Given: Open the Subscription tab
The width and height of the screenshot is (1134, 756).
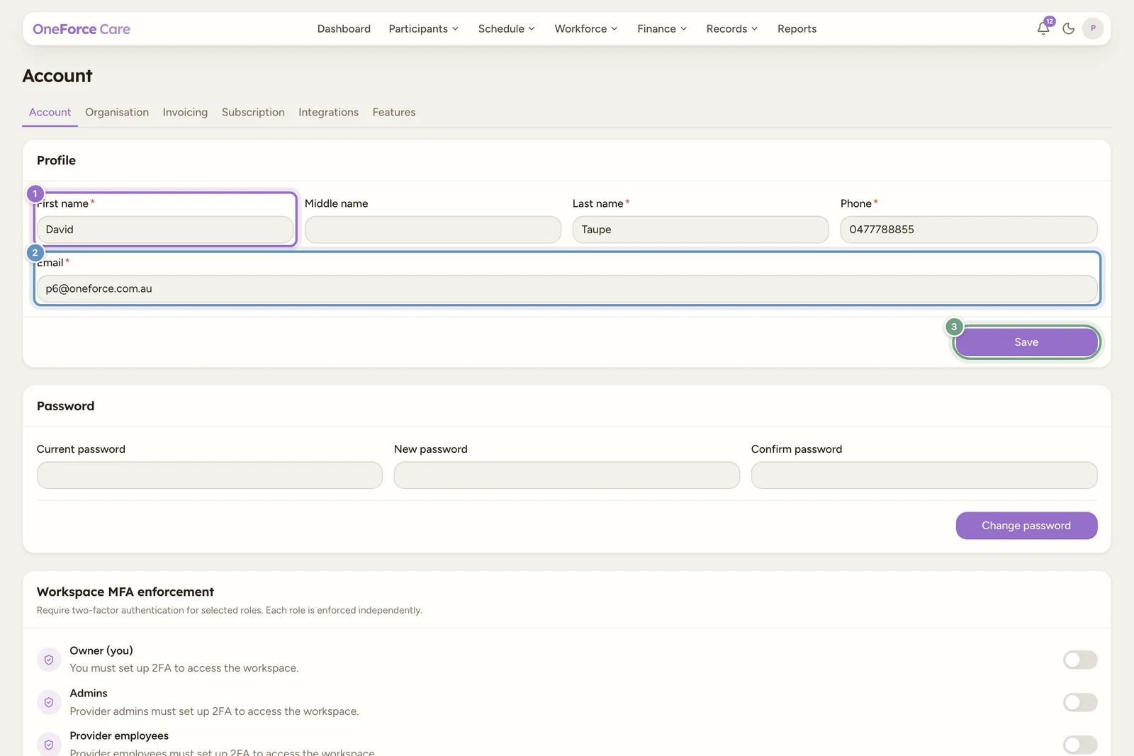Looking at the screenshot, I should coord(253,112).
